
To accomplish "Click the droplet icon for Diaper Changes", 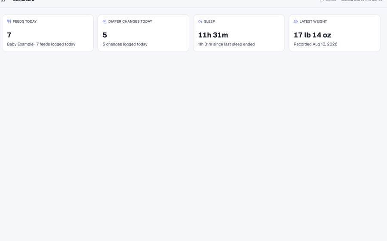I will click(104, 21).
